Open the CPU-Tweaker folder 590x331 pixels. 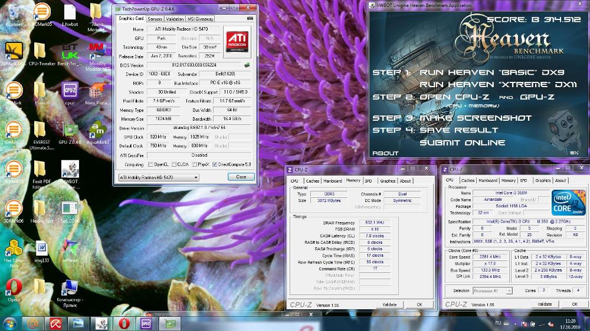point(42,54)
